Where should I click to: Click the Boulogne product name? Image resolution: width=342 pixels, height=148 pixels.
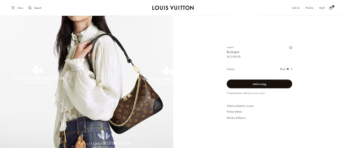(233, 52)
